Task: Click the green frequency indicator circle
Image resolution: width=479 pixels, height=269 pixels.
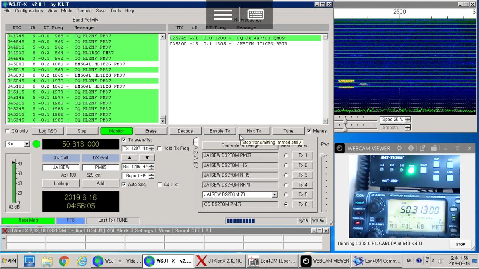Action: (36, 144)
